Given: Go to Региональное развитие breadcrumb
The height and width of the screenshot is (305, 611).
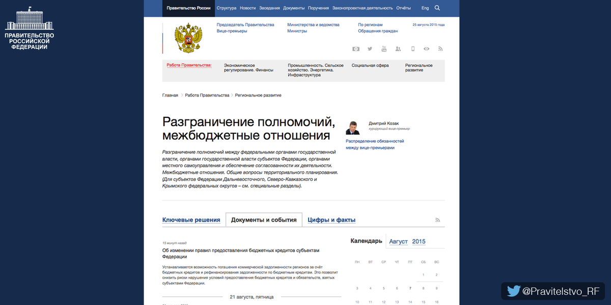Looking at the screenshot, I should 258,95.
